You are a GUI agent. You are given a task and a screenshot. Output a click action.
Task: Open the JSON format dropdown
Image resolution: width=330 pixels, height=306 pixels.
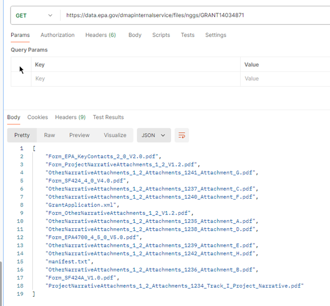pos(154,136)
